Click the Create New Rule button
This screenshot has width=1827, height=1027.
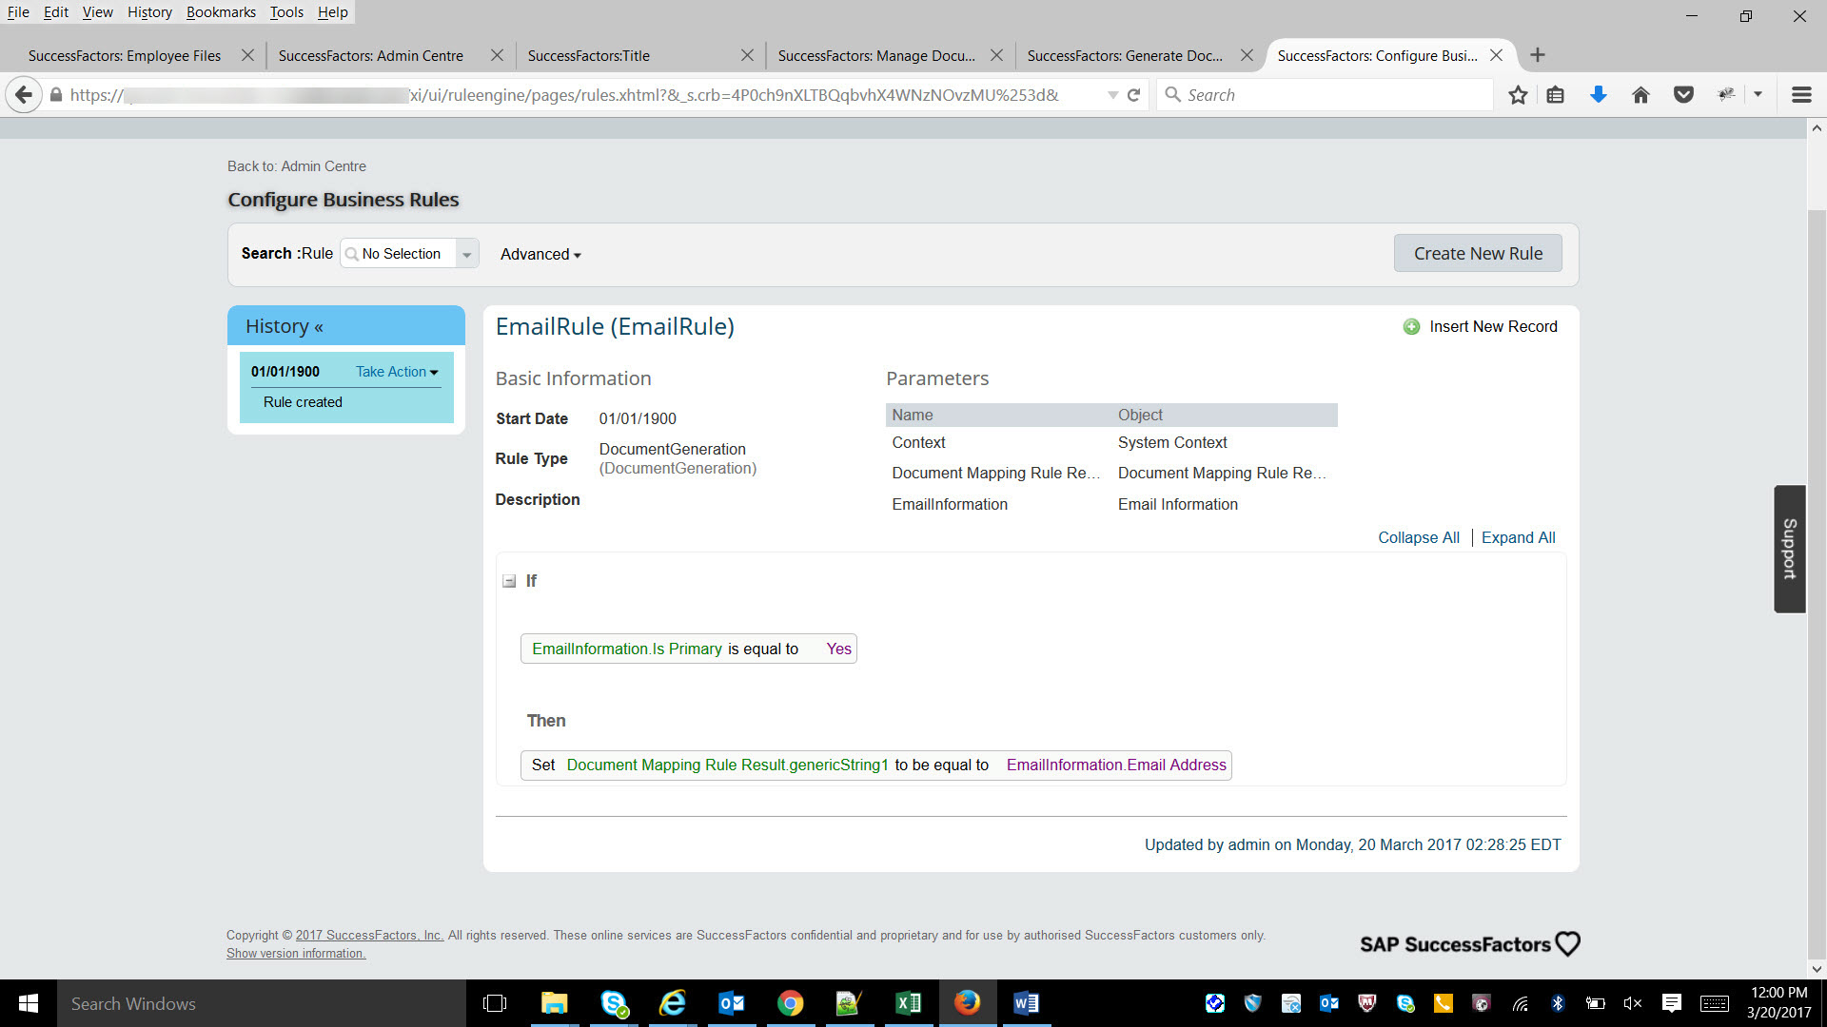pyautogui.click(x=1478, y=253)
